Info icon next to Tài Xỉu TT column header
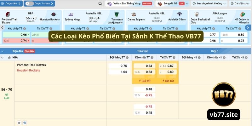The width and height of the screenshot is (252, 126). tap(174, 58)
